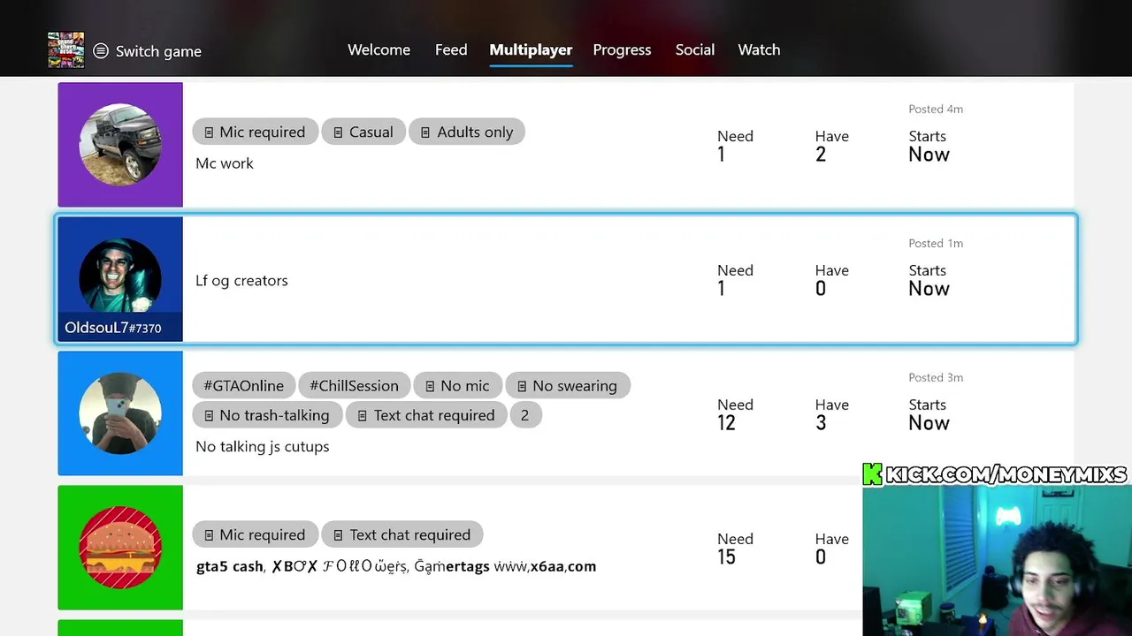Click Have 2 on the Mc work post
1132x636 pixels.
[831, 146]
